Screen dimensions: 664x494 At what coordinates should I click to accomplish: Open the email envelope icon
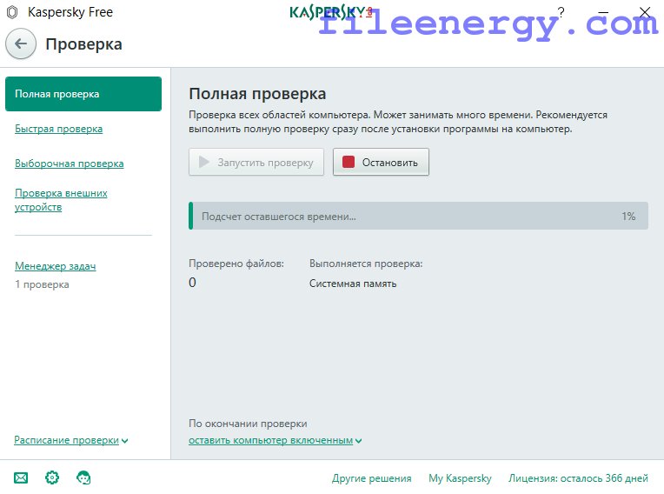21,477
